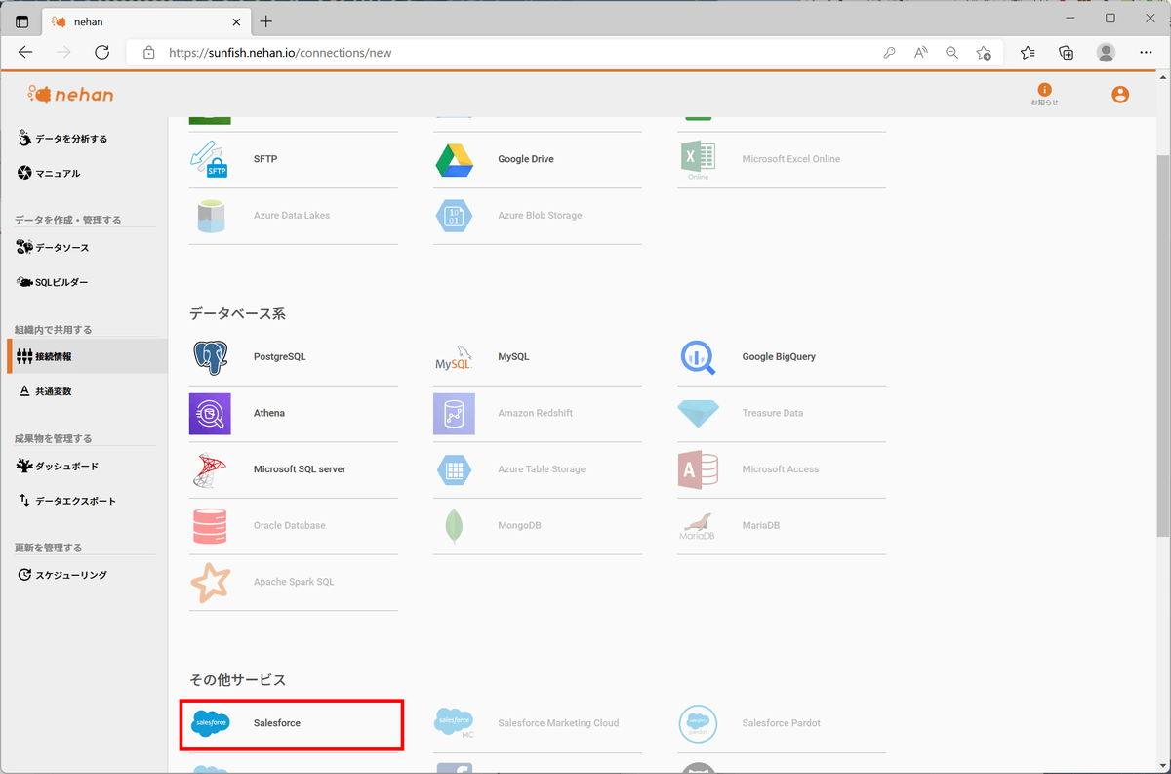The width and height of the screenshot is (1171, 774).
Task: Select the PostgreSQL elephant icon
Action: (x=210, y=357)
